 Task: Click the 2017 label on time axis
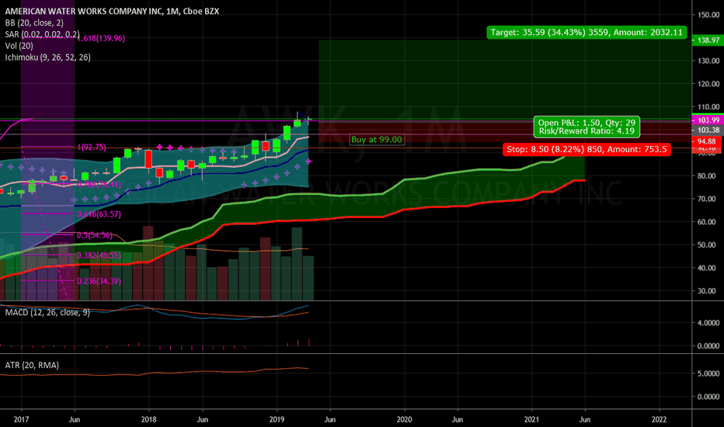coord(21,419)
